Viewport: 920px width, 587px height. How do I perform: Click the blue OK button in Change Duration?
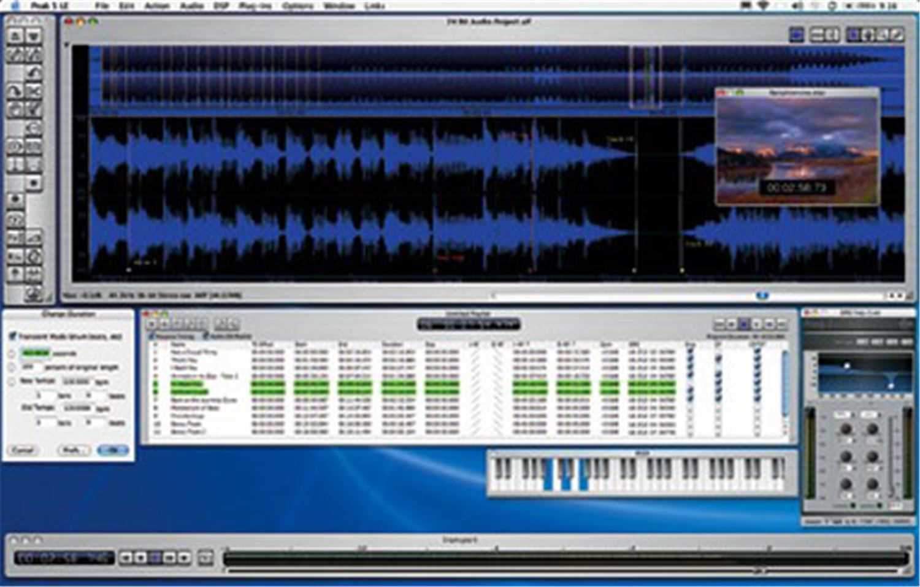pyautogui.click(x=113, y=450)
